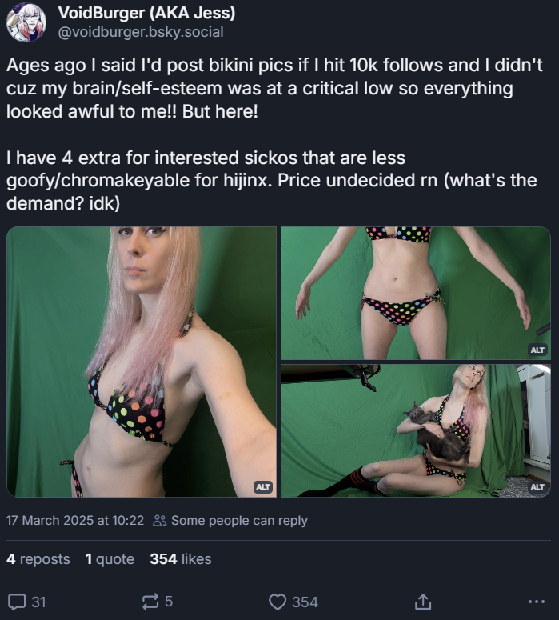The height and width of the screenshot is (620, 559).
Task: View the 354 likes list
Action: point(181,559)
